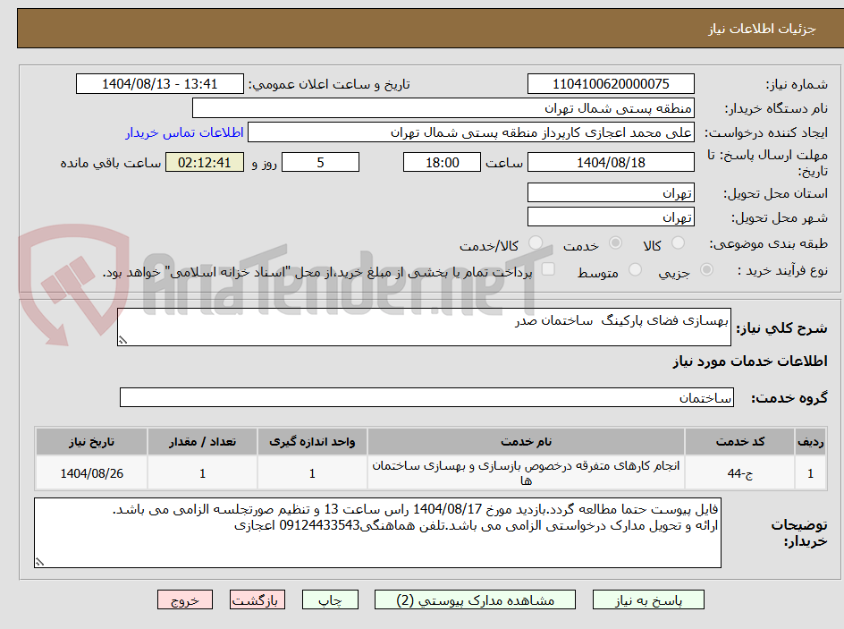Click the need number 1104100620000075 field
Viewport: 844px width, 629px height.
pos(611,83)
